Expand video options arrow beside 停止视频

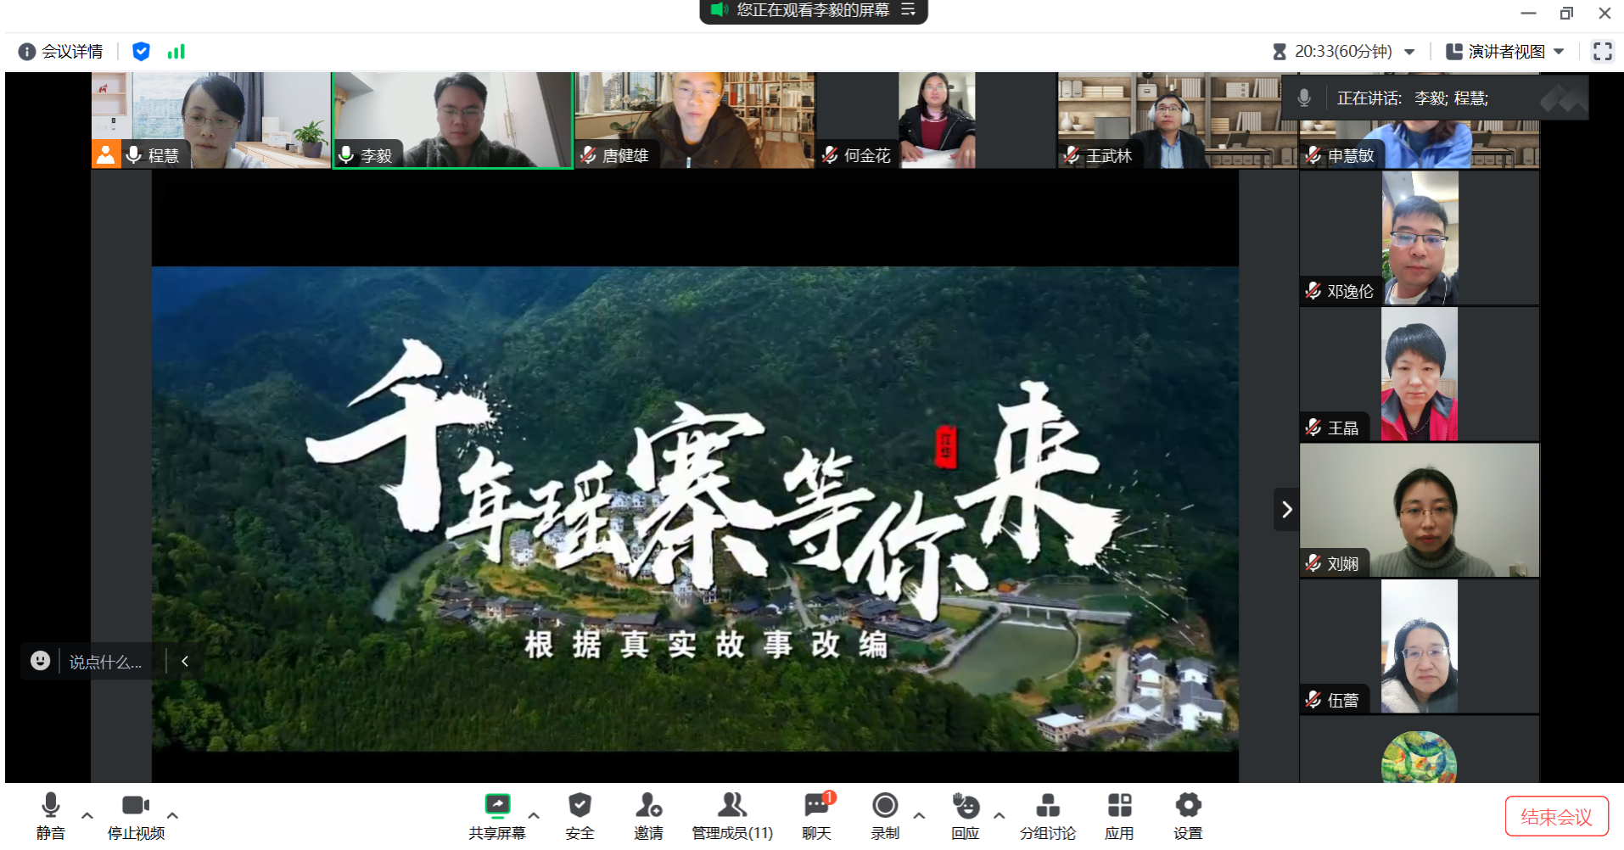click(x=172, y=815)
